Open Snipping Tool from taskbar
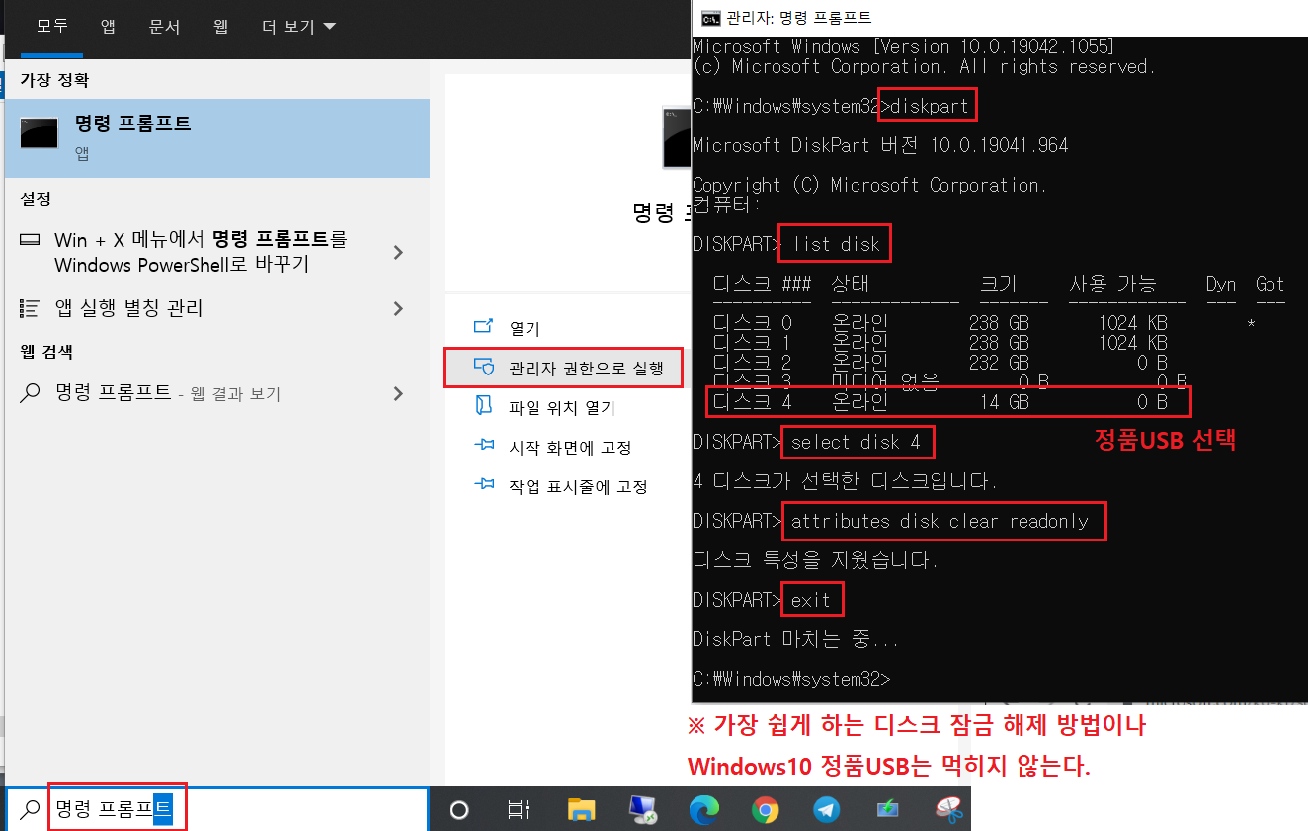 click(948, 810)
